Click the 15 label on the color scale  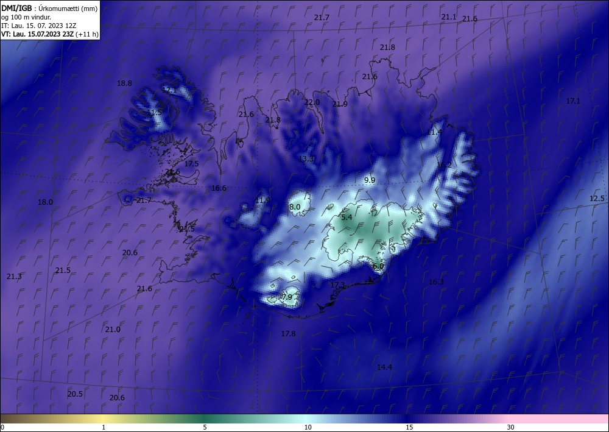pyautogui.click(x=409, y=427)
